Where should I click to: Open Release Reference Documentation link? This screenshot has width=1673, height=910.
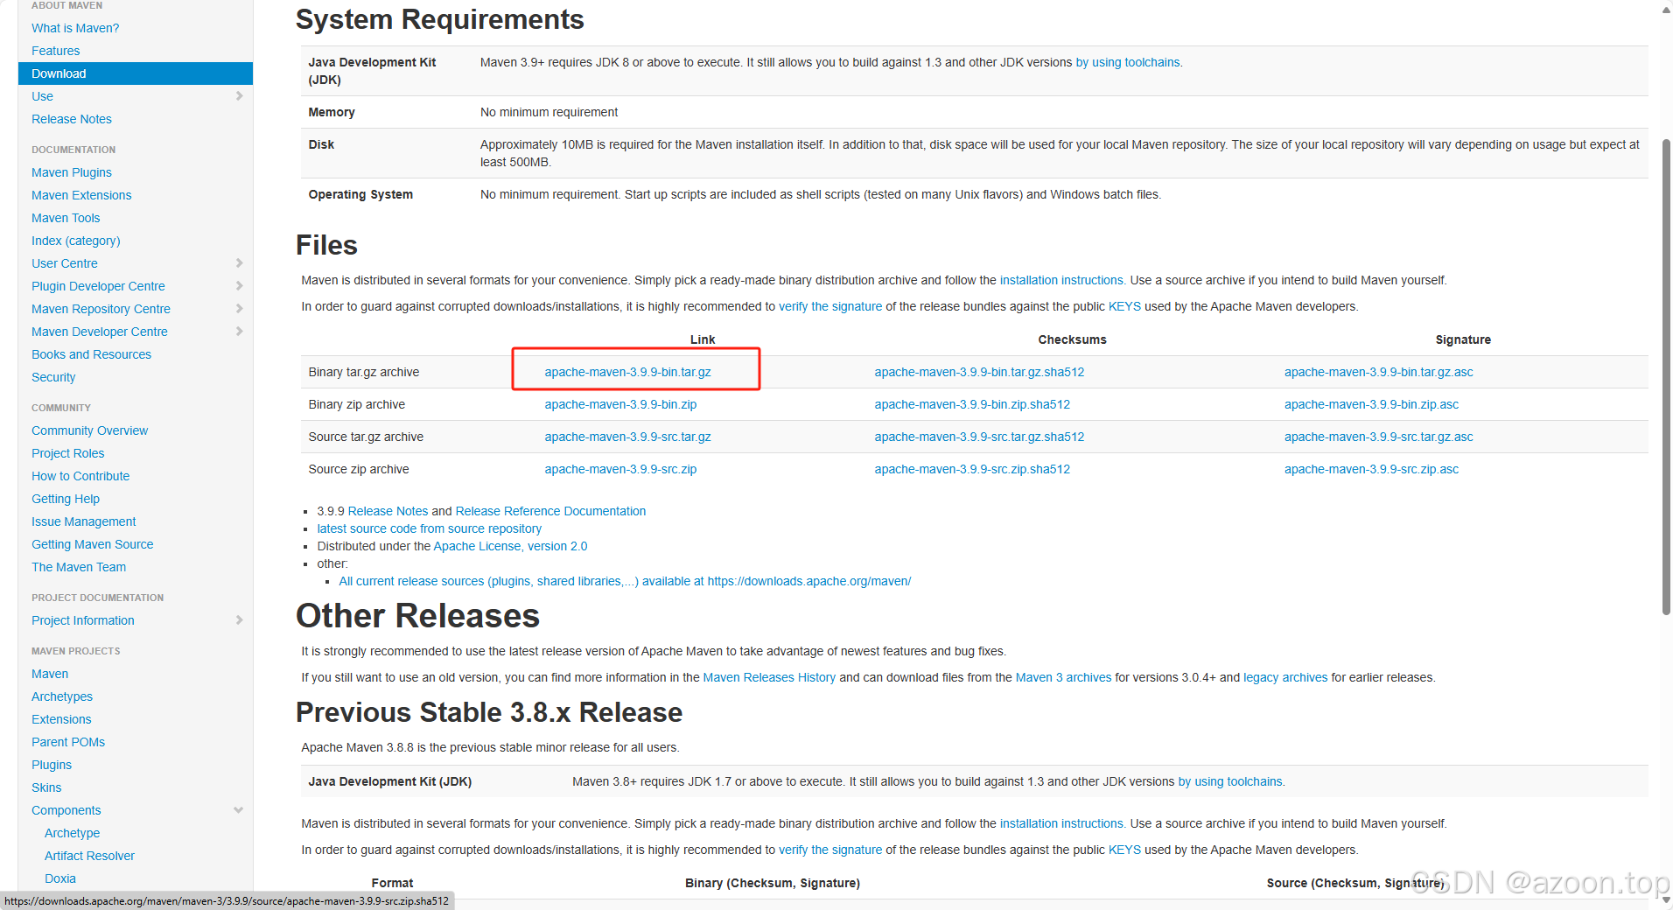click(x=550, y=511)
